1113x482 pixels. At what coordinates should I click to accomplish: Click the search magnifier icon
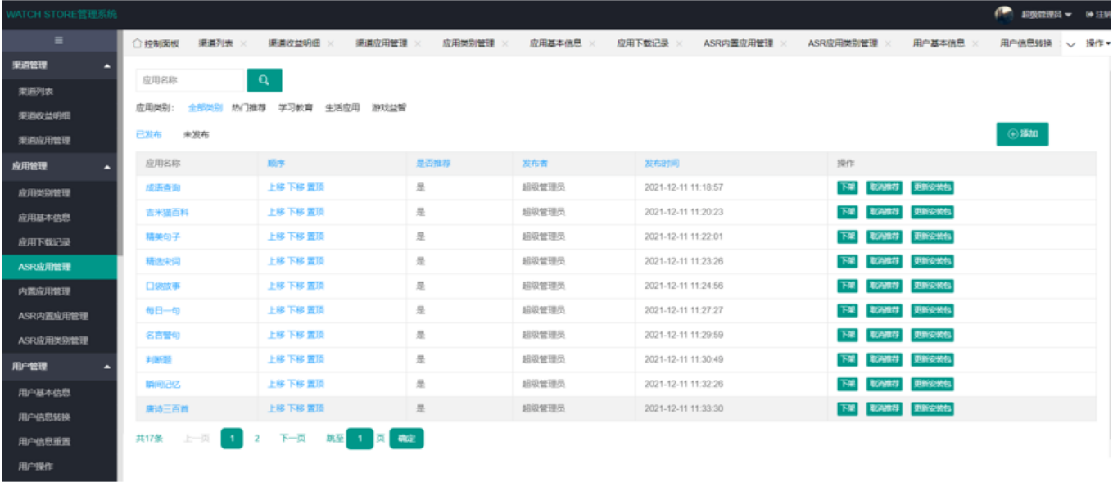tap(265, 78)
